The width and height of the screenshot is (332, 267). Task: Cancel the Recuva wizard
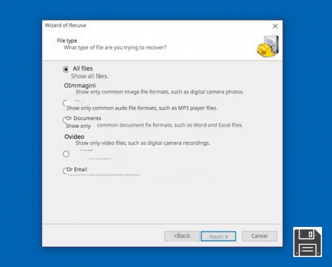[259, 236]
